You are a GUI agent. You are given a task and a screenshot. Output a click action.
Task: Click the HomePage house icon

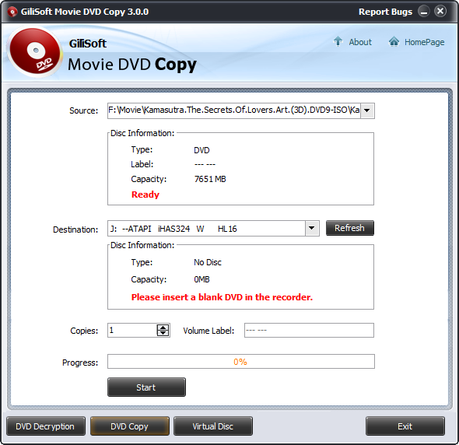click(x=394, y=41)
